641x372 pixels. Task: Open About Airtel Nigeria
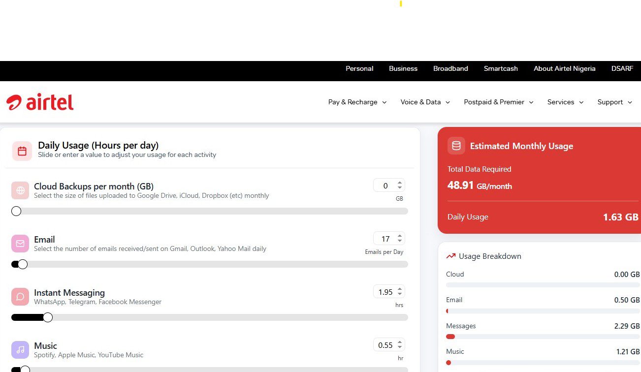(565, 68)
